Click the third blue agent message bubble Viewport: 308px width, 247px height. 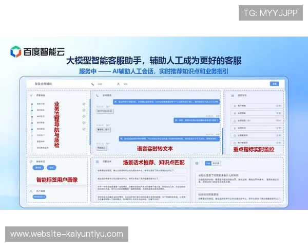tap(169, 138)
